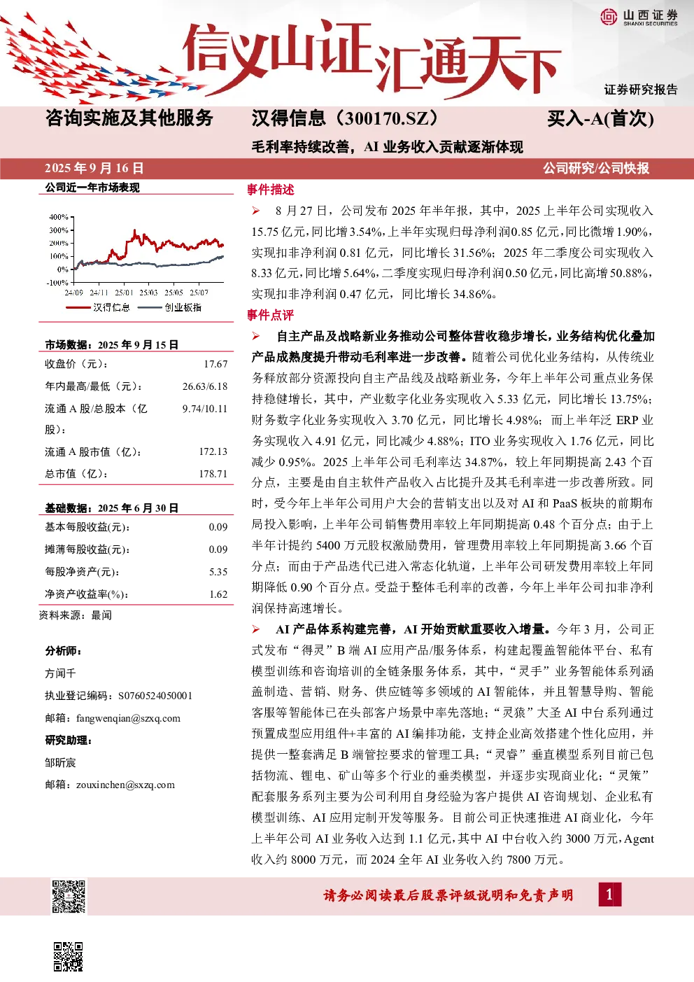Click the QR code below the pink footer
The height and width of the screenshot is (982, 694).
pyautogui.click(x=69, y=956)
